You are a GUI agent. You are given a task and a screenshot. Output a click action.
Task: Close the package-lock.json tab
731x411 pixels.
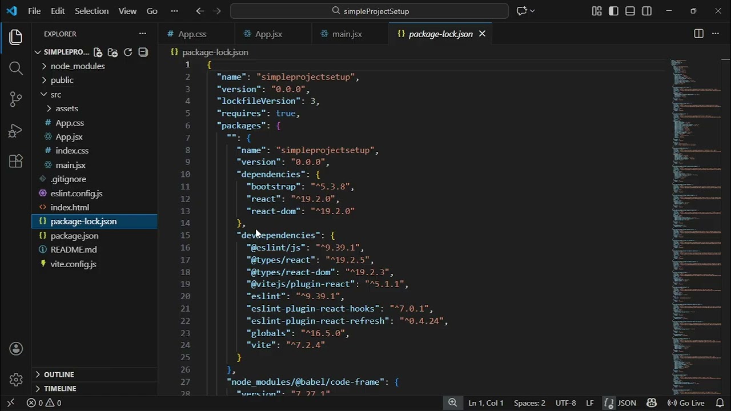[482, 34]
